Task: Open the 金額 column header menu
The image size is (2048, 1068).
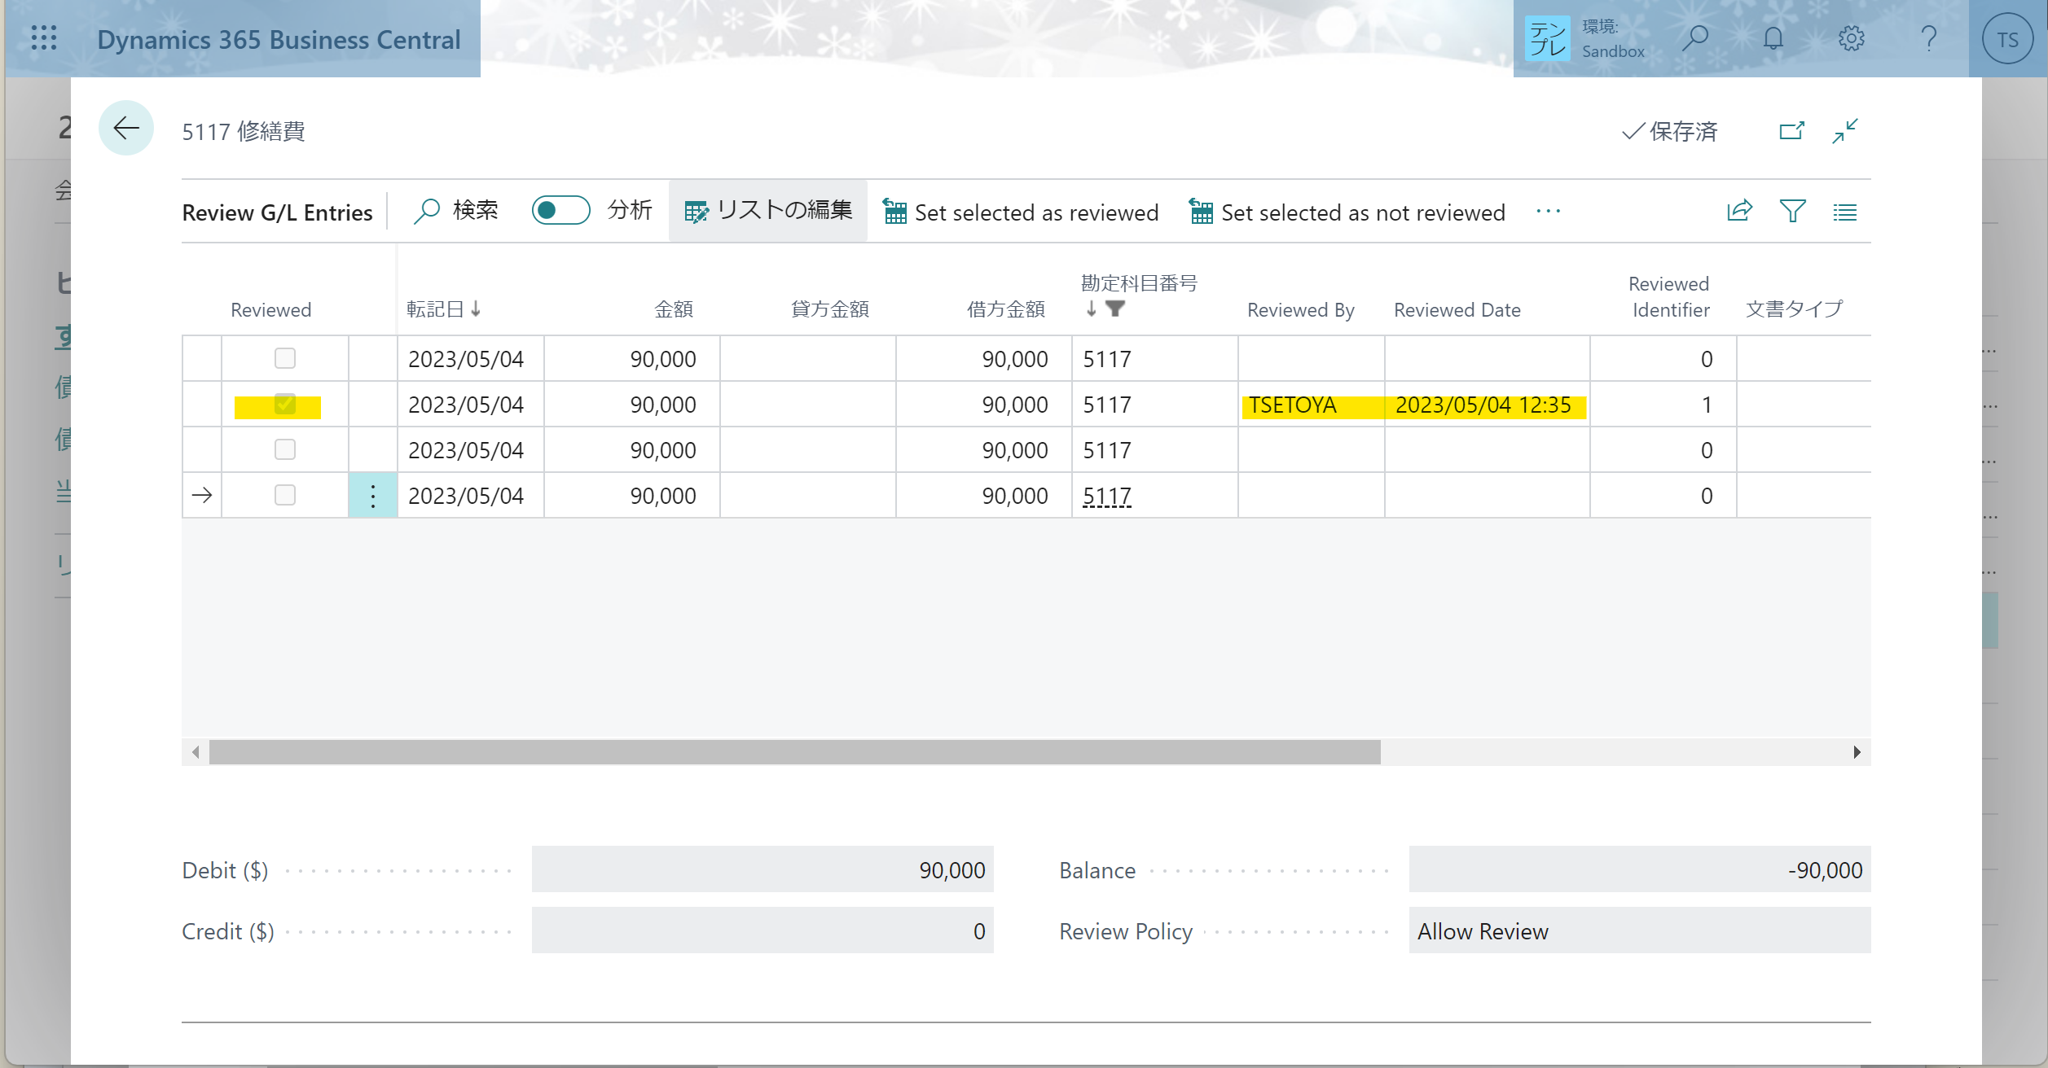Action: [x=674, y=309]
